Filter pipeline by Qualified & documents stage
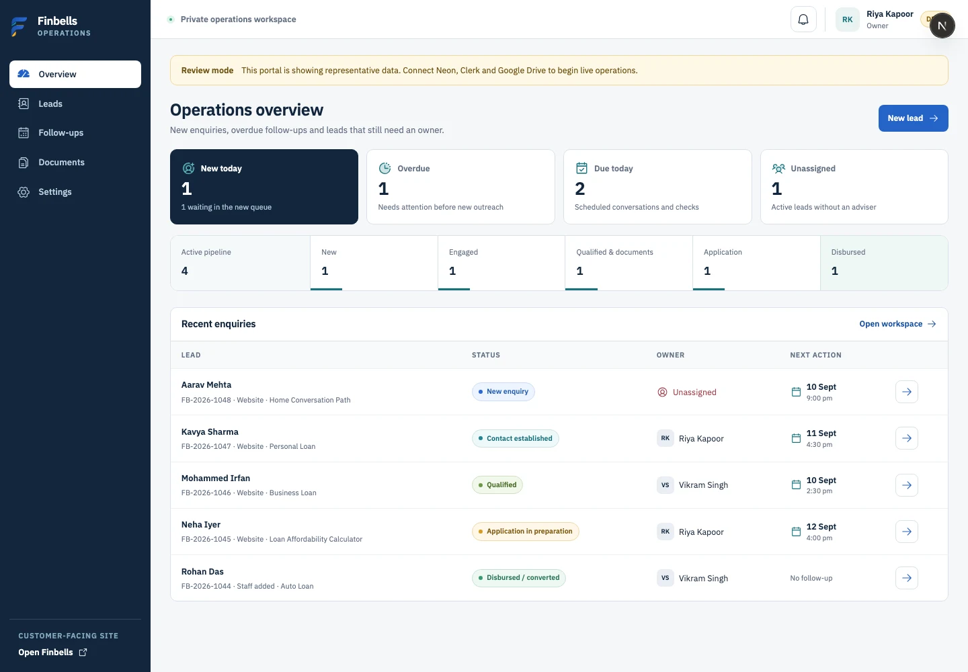 629,263
